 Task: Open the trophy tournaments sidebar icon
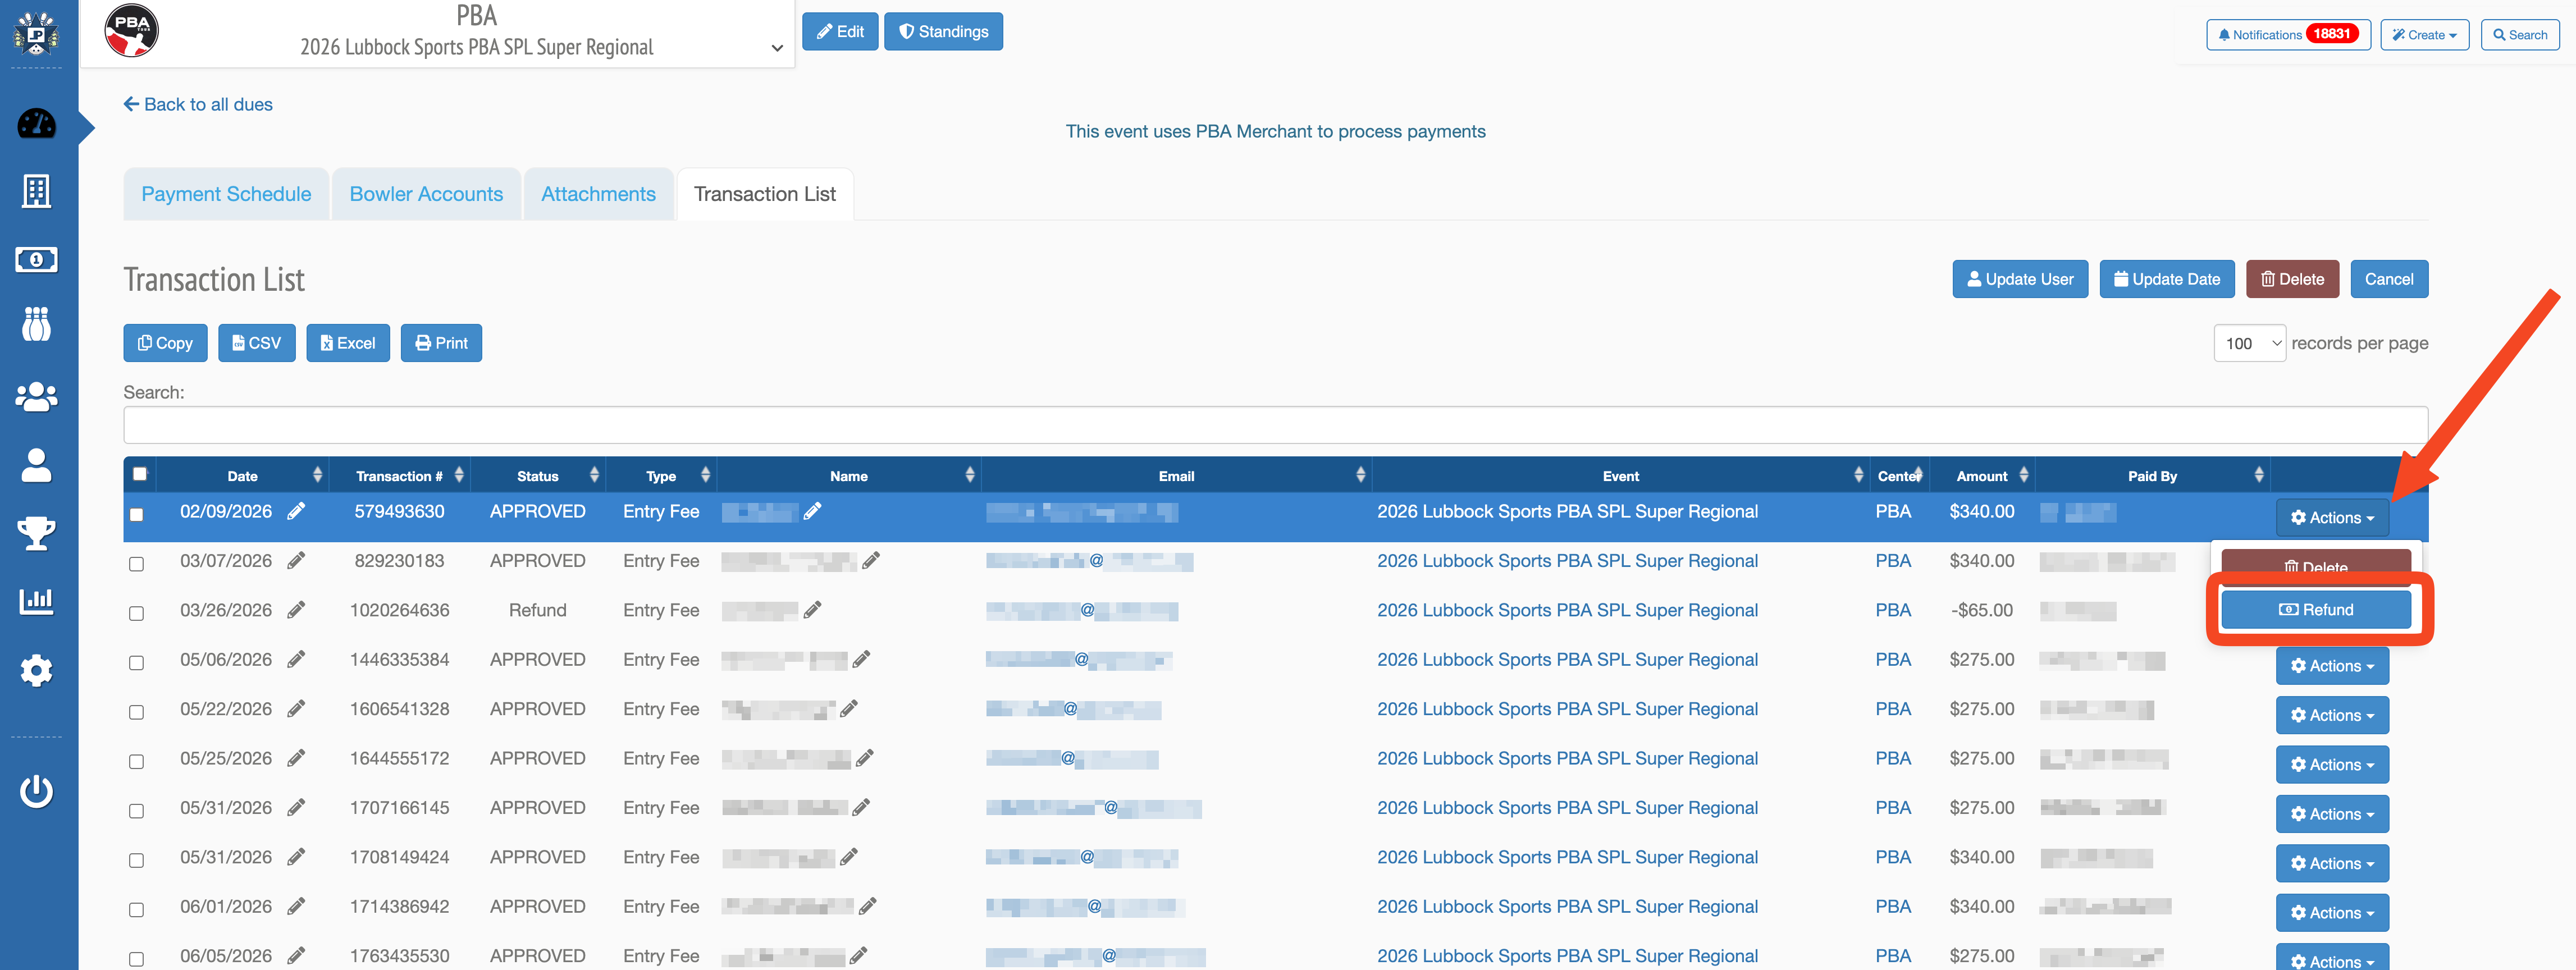37,533
